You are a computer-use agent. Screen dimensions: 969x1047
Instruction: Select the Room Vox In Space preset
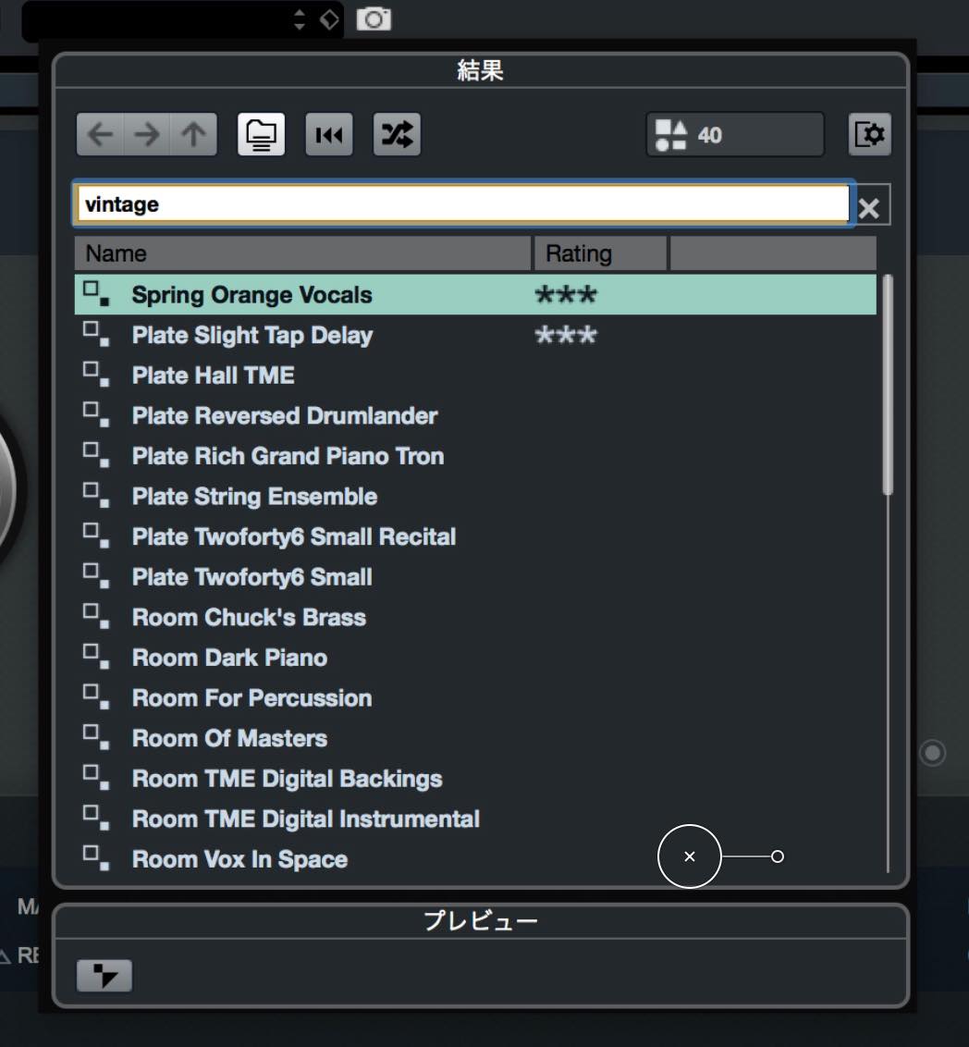coord(475,859)
